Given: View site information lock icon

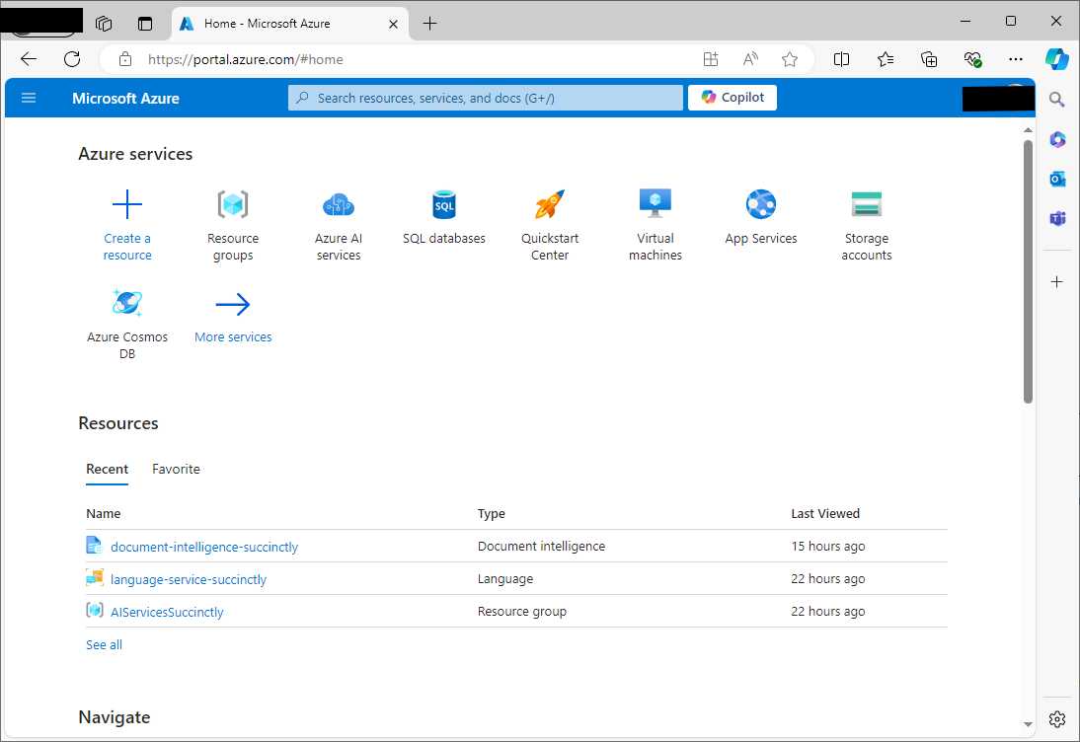Looking at the screenshot, I should 124,59.
